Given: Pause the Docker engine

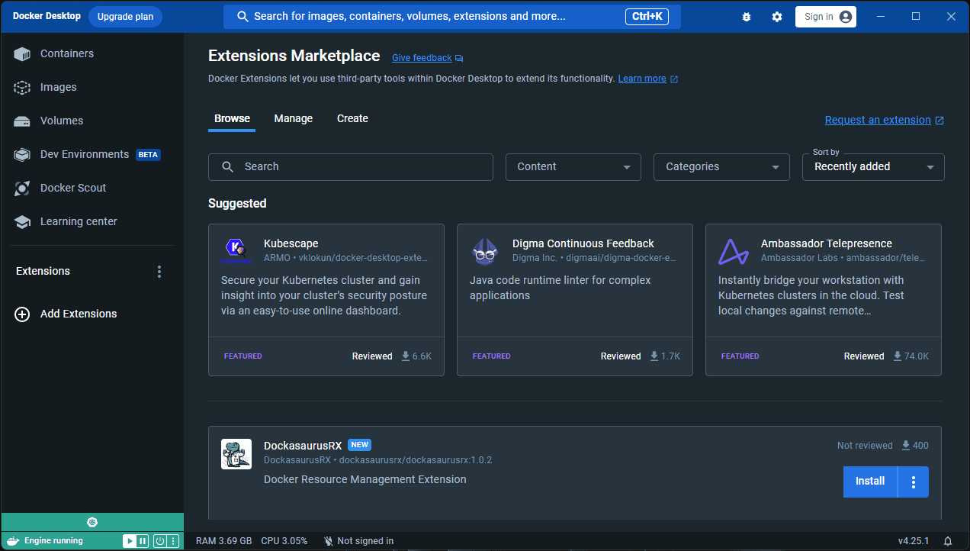Looking at the screenshot, I should [143, 541].
